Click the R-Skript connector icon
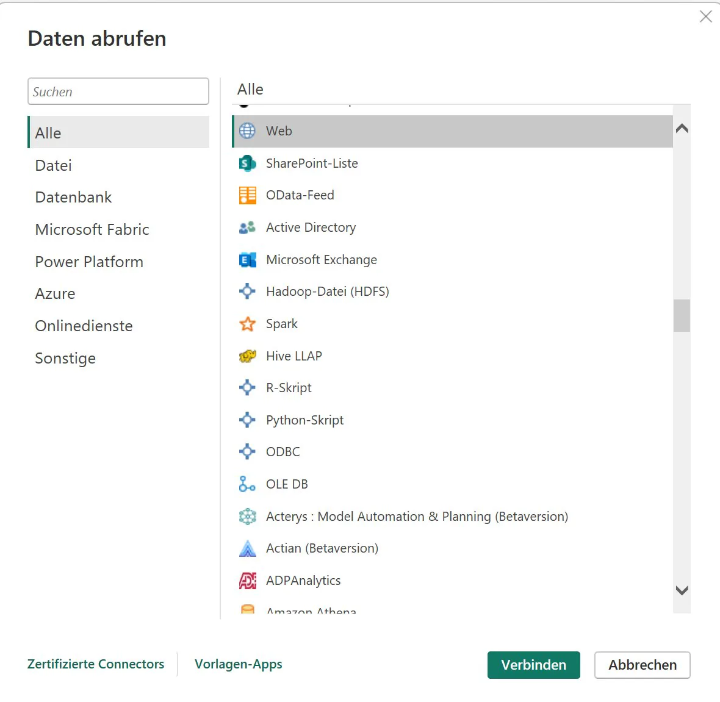 (247, 387)
